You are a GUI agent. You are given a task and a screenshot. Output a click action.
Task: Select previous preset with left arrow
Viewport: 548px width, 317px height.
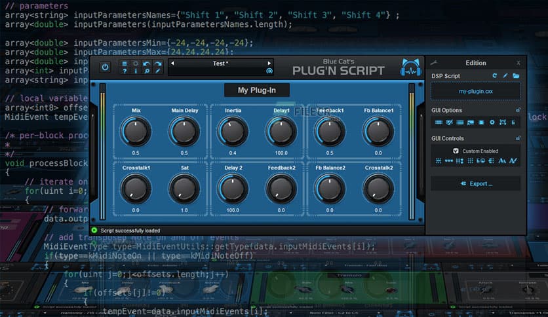(x=172, y=63)
